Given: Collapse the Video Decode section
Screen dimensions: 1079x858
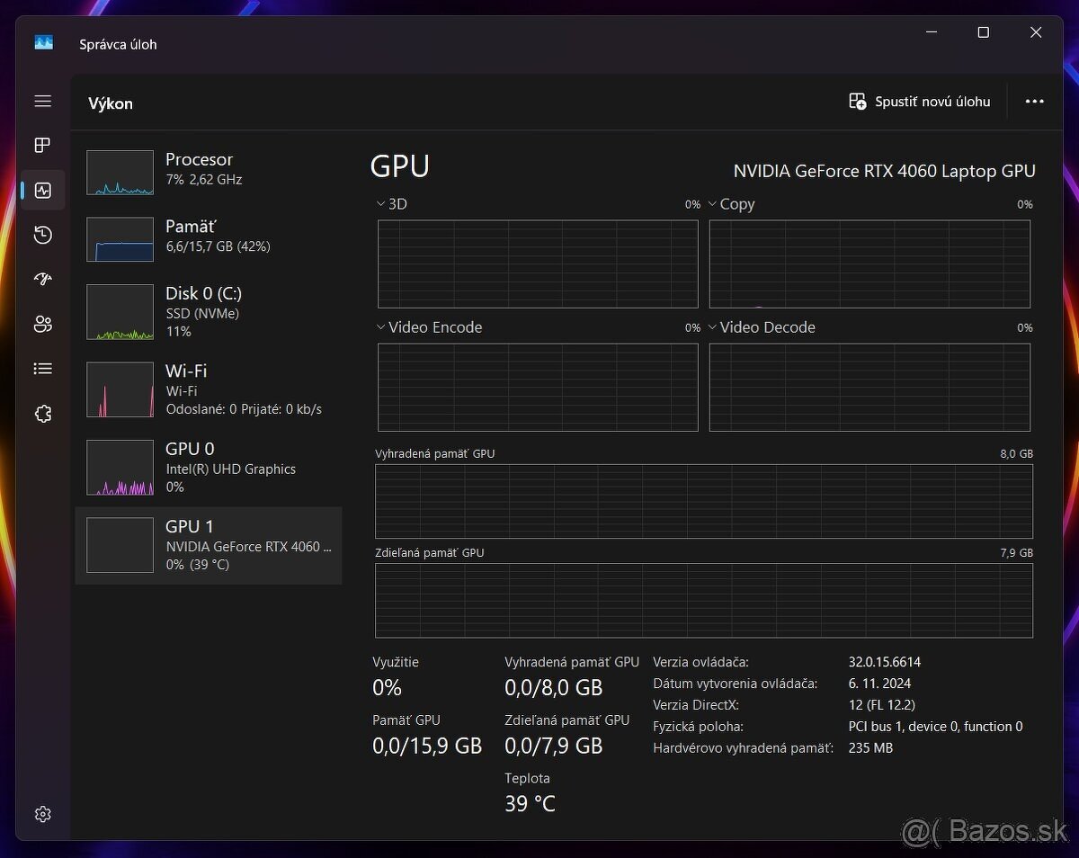Looking at the screenshot, I should [712, 326].
